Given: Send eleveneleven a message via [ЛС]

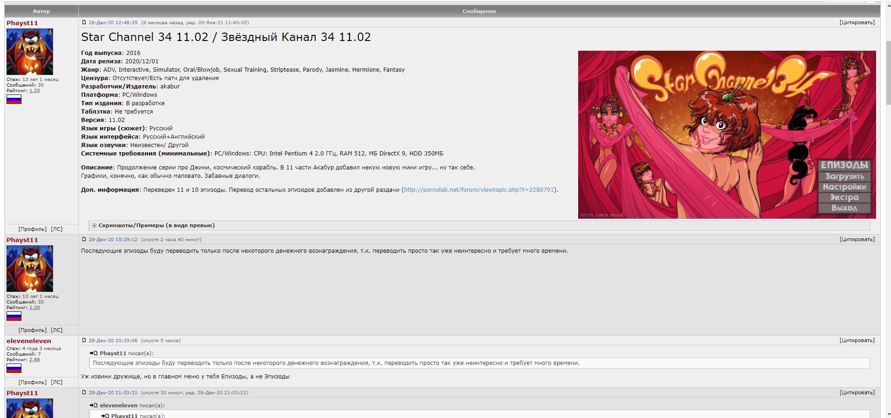Looking at the screenshot, I should tap(56, 382).
